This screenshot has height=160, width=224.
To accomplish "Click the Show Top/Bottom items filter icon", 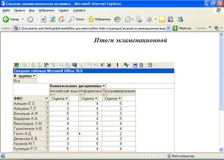I will click(53, 65).
